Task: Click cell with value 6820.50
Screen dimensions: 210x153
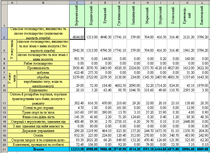Action: point(120,68)
